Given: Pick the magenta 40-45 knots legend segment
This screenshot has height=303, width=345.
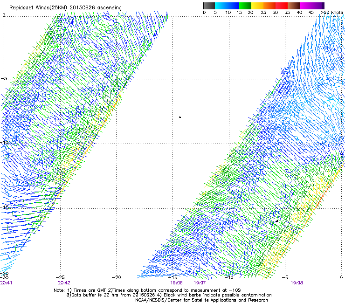Looking at the screenshot, I should 306,6.
